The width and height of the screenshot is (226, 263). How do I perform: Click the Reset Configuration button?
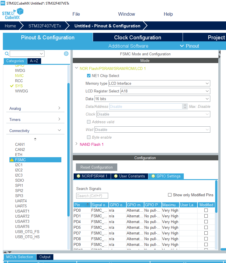[96, 167]
